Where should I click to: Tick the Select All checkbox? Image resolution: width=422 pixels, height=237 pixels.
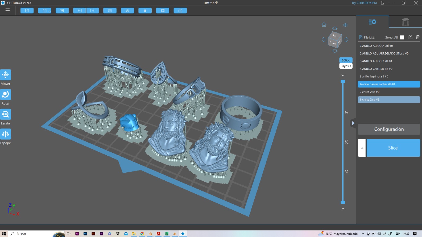point(402,37)
